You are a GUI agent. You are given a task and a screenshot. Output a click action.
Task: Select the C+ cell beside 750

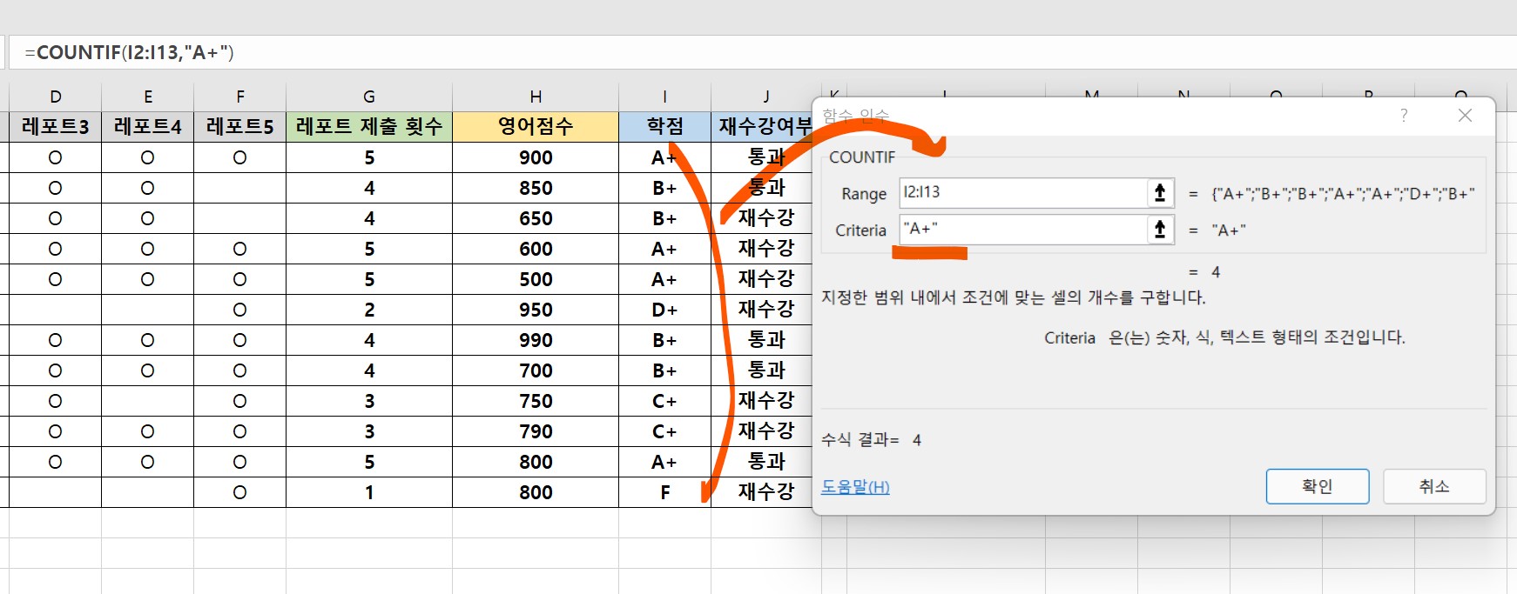point(665,401)
